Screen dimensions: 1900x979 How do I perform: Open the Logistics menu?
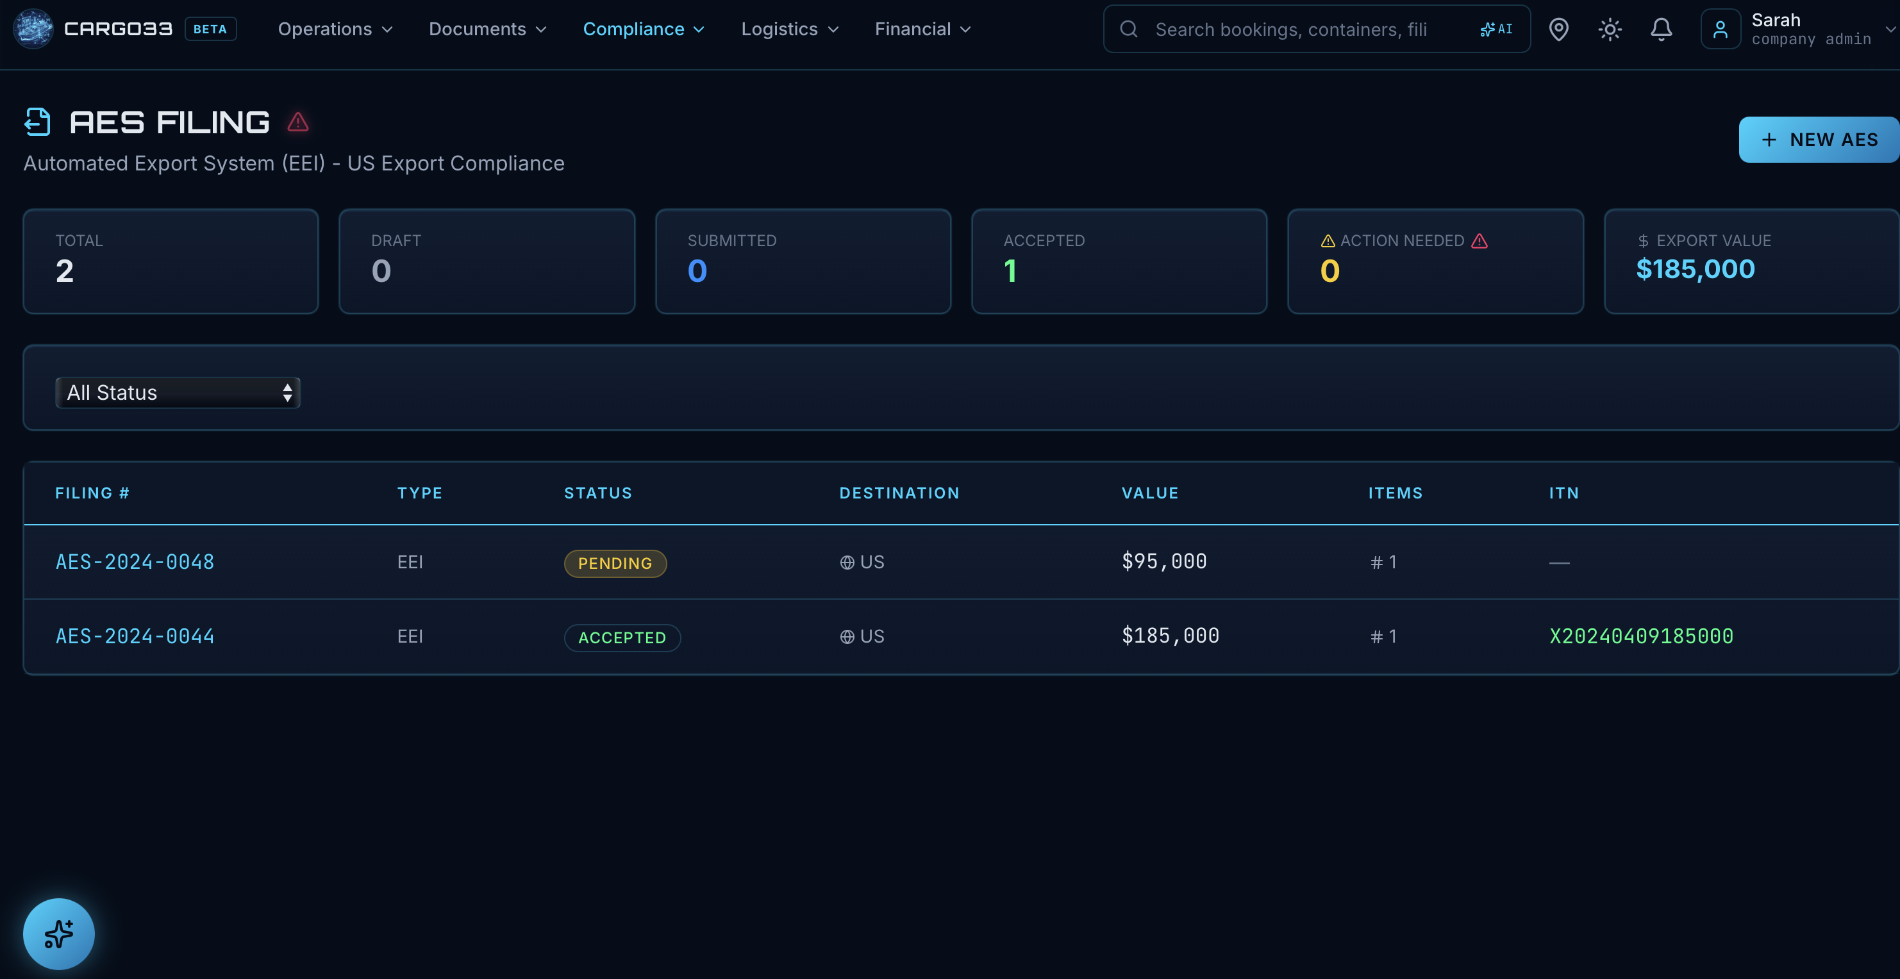[789, 29]
